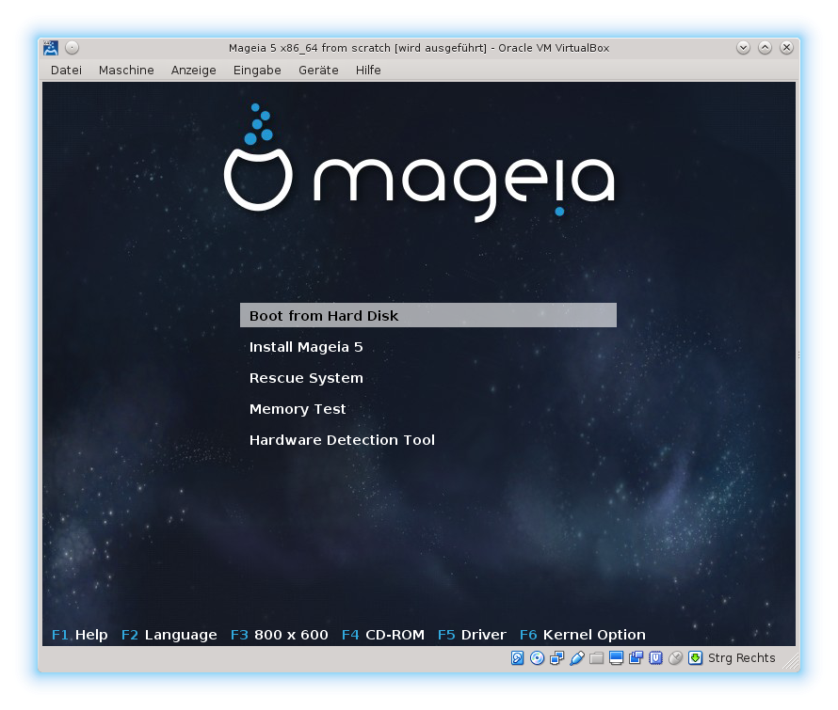Click the shared folders status icon
Screen dimensions: 838x710
(x=596, y=657)
